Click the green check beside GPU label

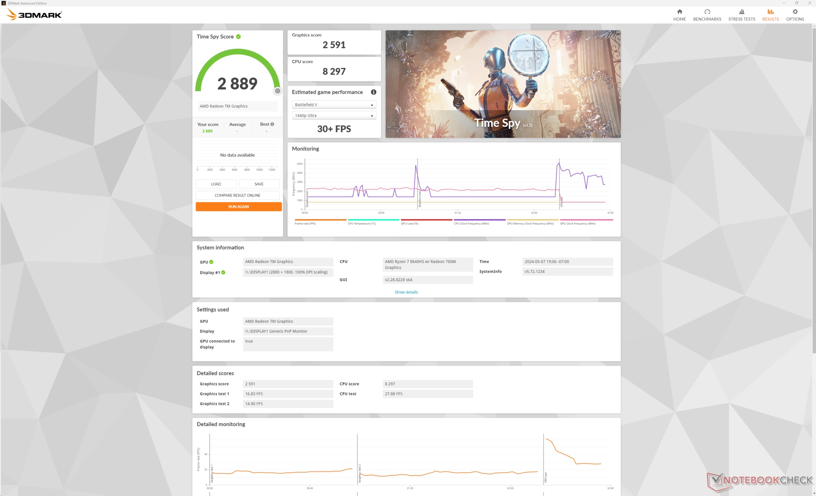(211, 262)
